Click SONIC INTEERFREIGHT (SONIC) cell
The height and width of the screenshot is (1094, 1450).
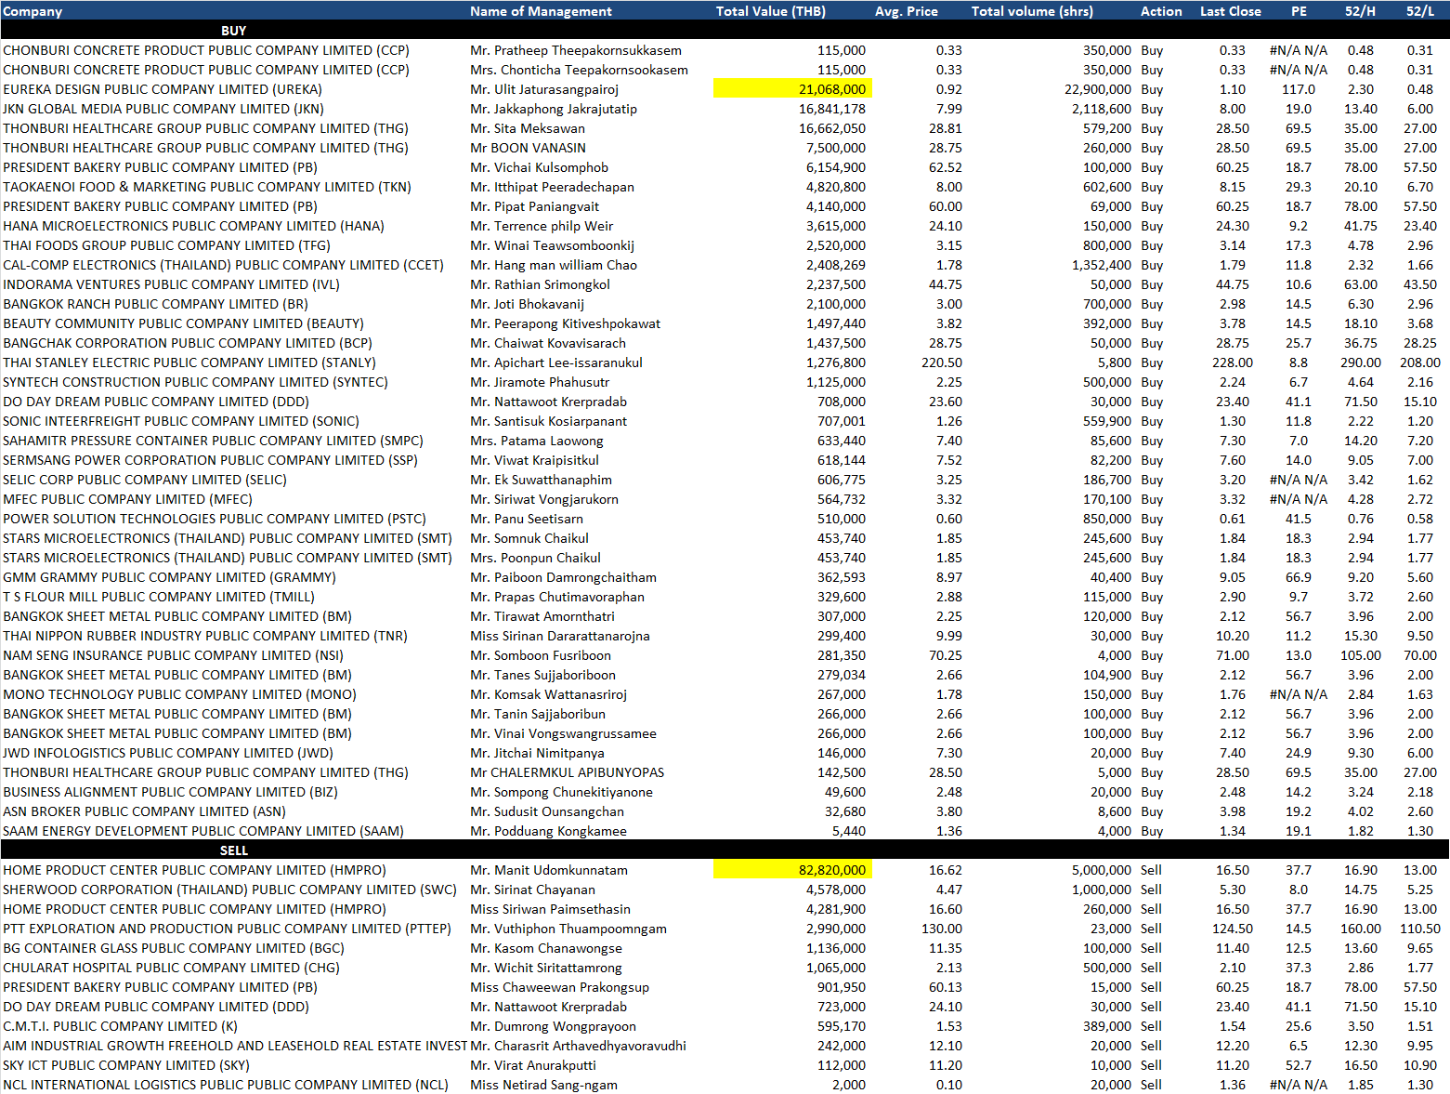[x=181, y=421]
